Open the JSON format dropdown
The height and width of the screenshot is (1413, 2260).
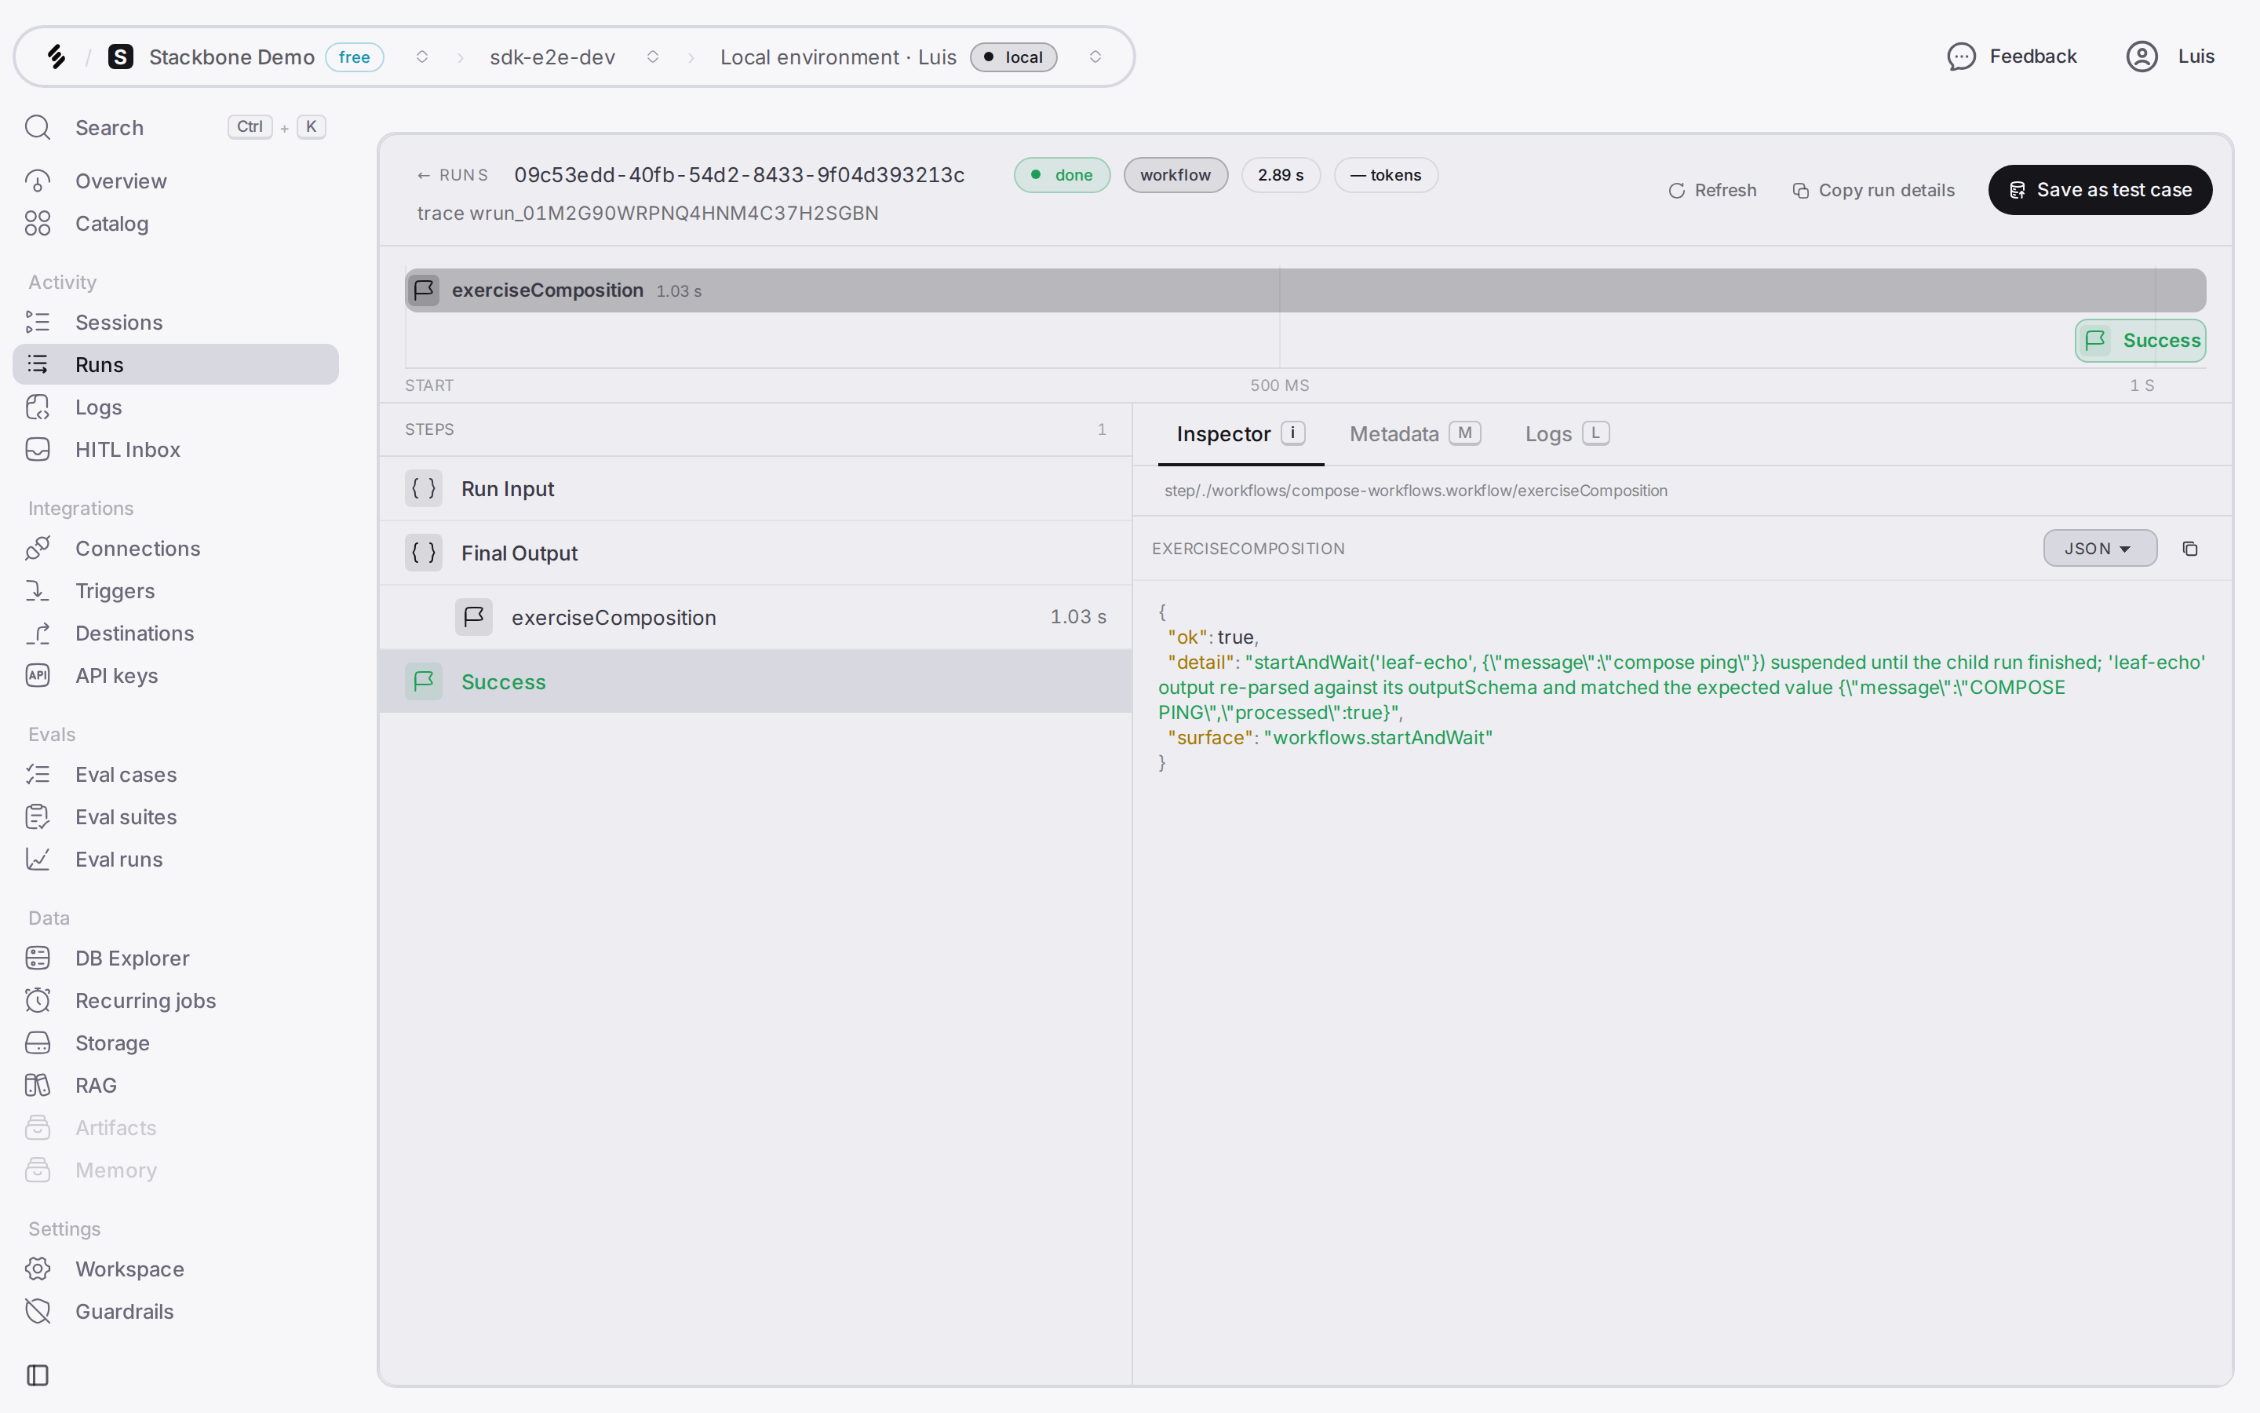click(x=2099, y=549)
